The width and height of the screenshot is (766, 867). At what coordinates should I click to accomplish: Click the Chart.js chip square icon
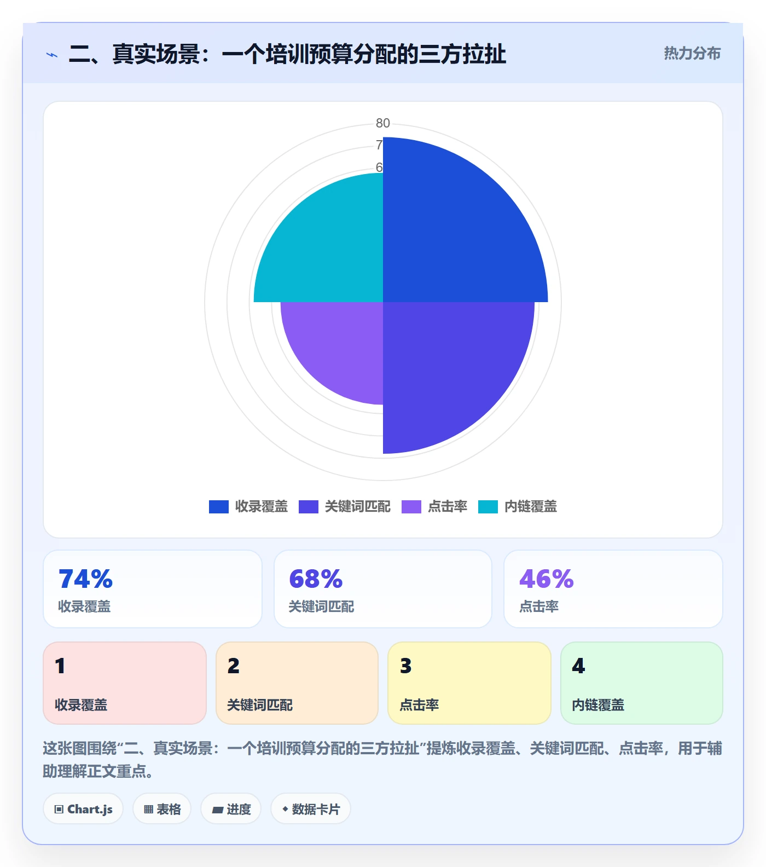[59, 810]
